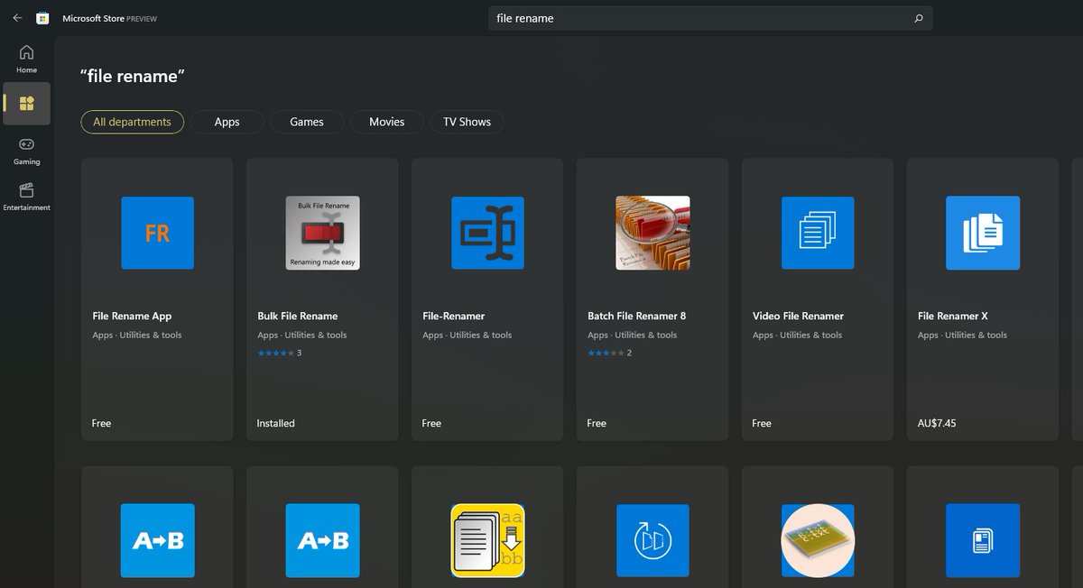Select the File-Renamer app icon

(x=487, y=233)
